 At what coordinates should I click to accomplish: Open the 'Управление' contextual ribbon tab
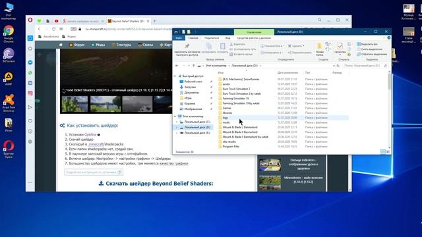coord(254,32)
